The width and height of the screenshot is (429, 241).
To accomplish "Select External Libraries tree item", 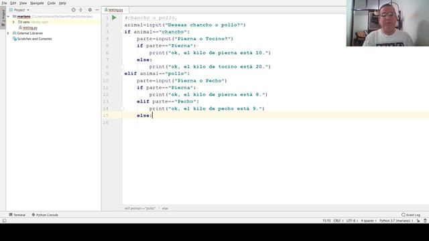I will [29, 33].
